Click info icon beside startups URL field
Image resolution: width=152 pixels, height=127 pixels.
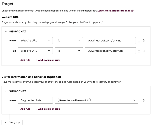[139, 51]
